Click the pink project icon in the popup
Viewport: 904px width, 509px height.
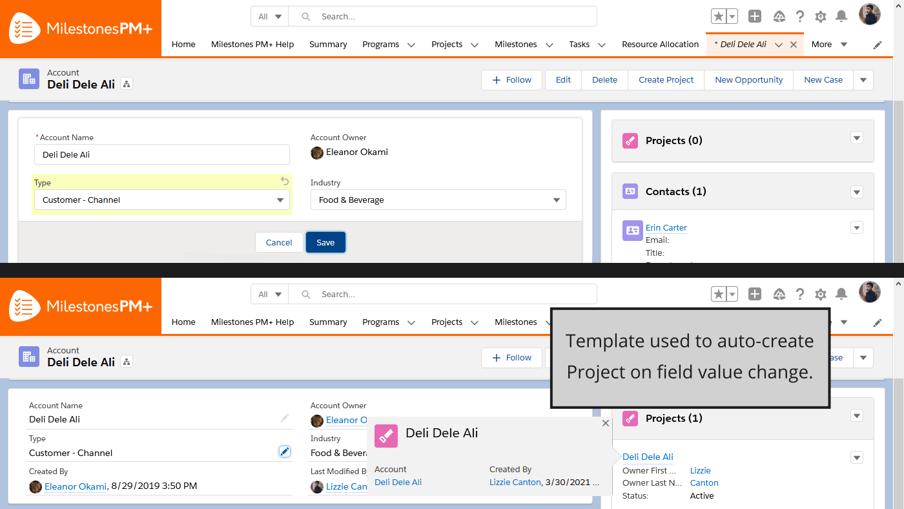(386, 436)
